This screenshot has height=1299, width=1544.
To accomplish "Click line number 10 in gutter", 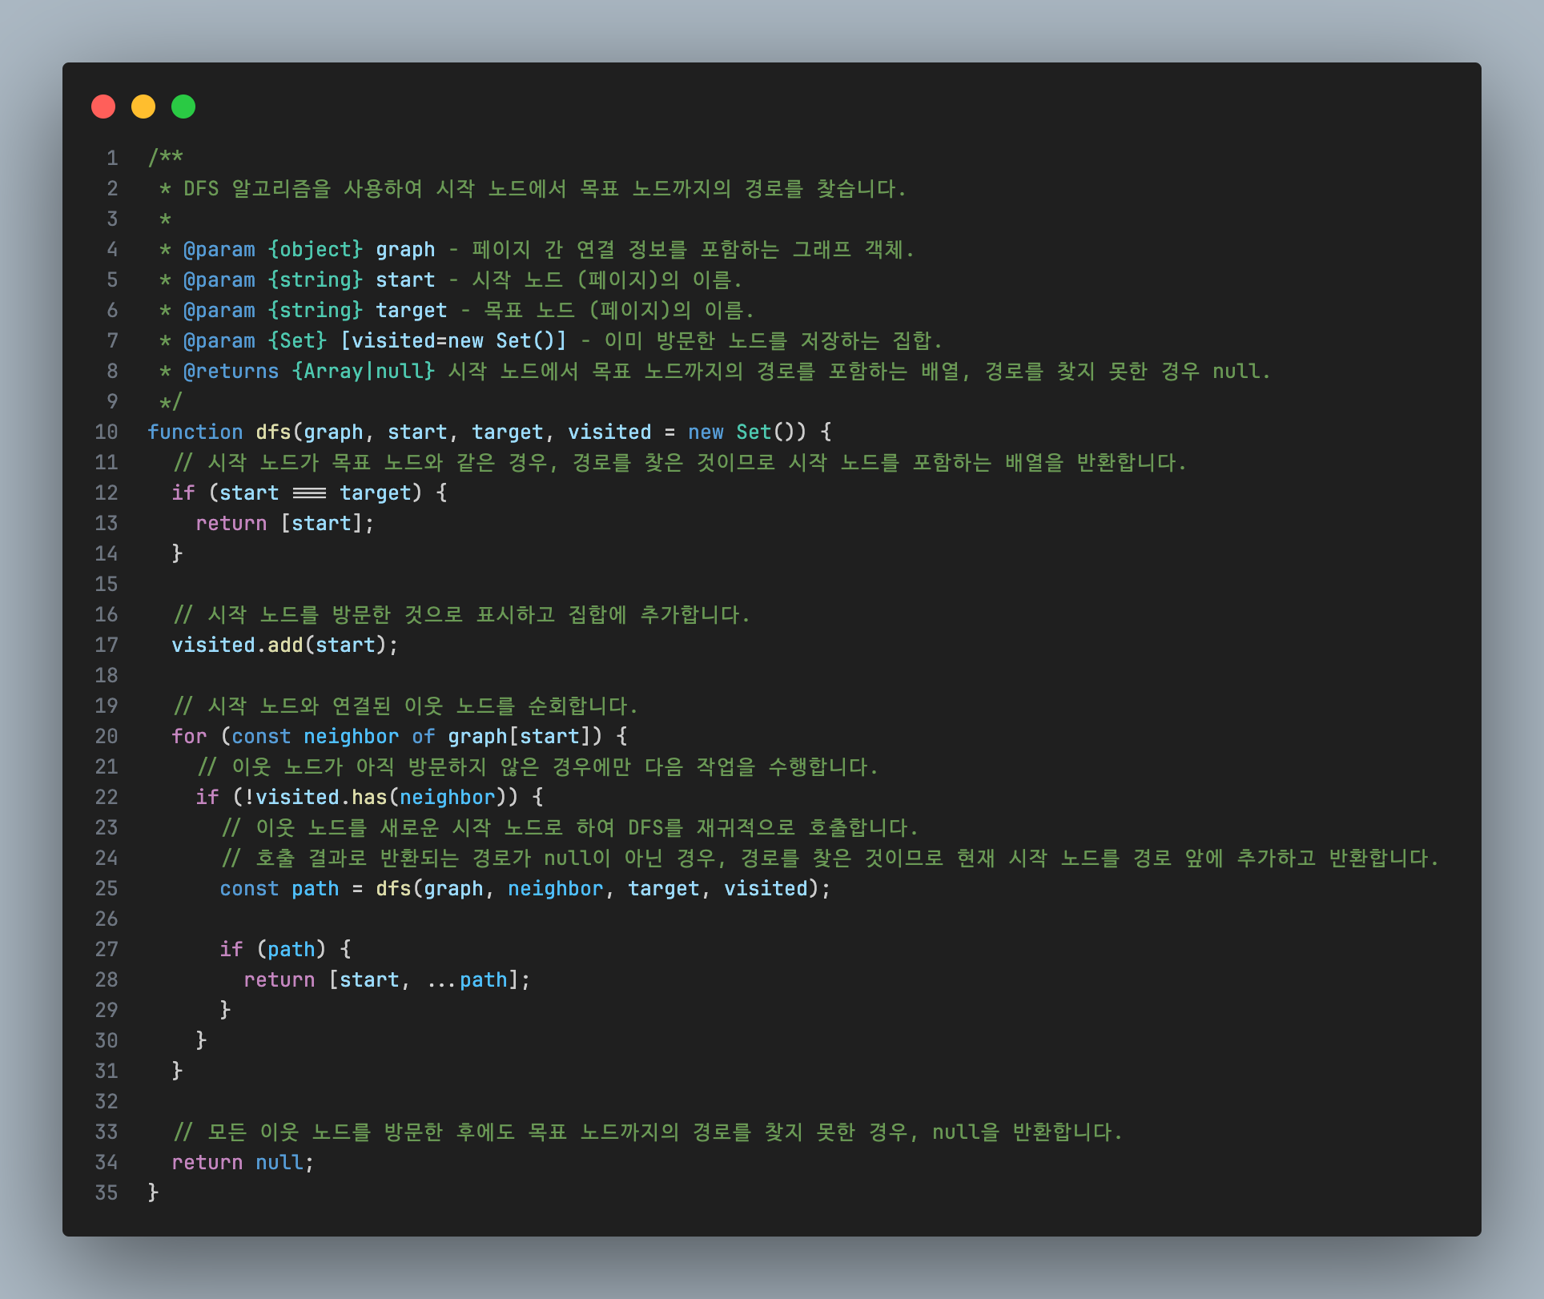I will 107,432.
